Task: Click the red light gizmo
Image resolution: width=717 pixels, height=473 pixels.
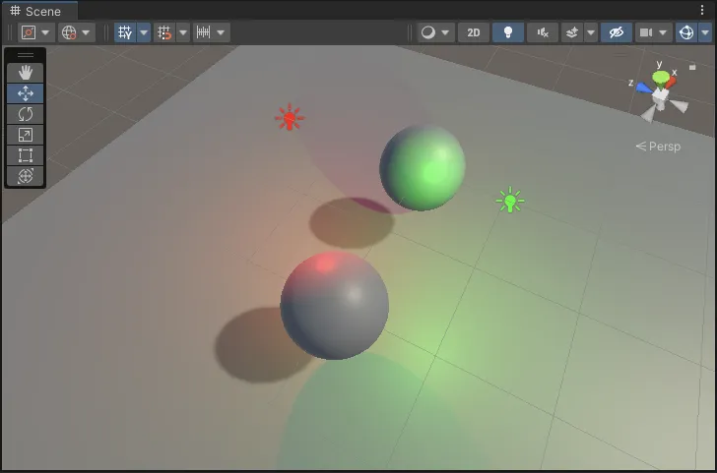Action: tap(289, 119)
